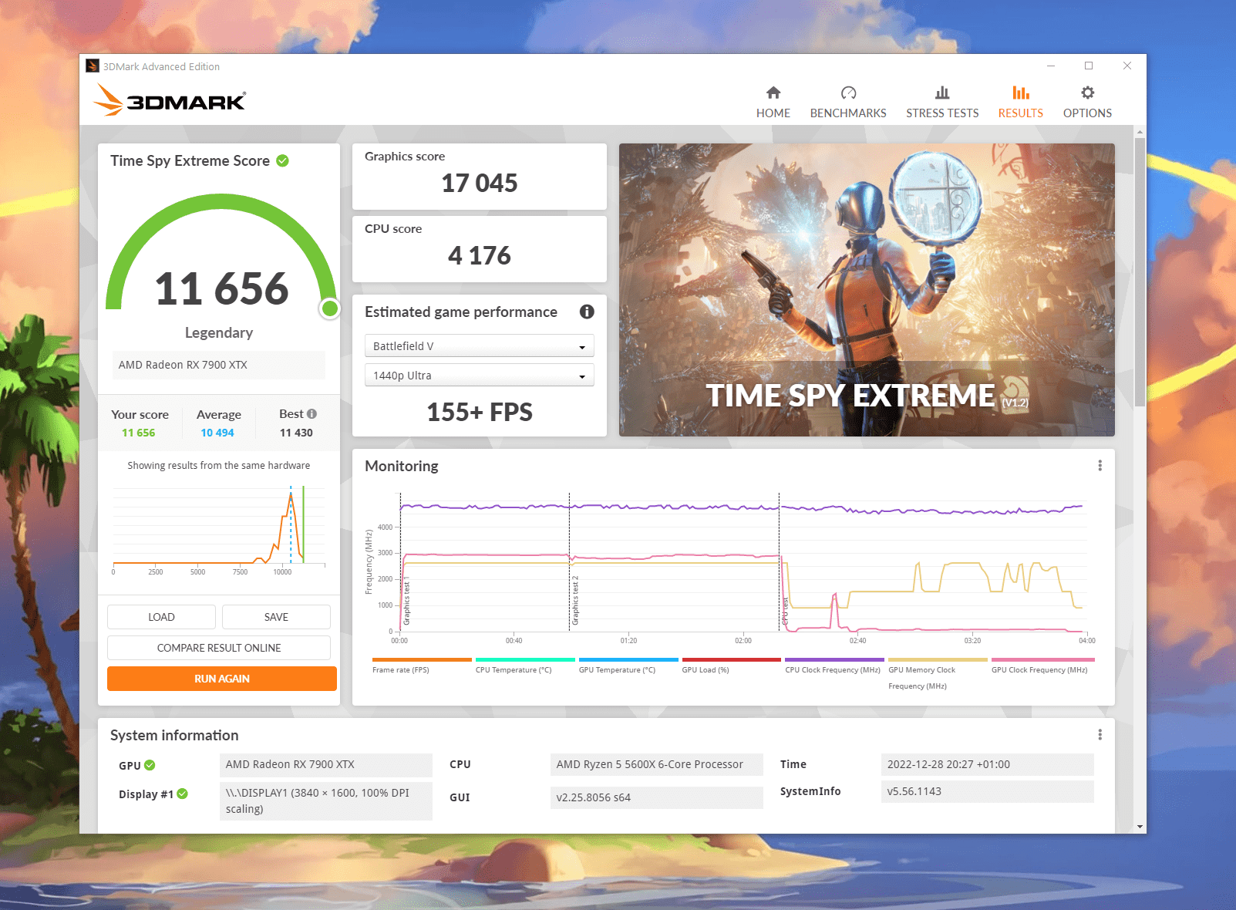Viewport: 1236px width, 910px height.
Task: Click the SystemInfo version v5.56.1143
Action: [x=987, y=791]
